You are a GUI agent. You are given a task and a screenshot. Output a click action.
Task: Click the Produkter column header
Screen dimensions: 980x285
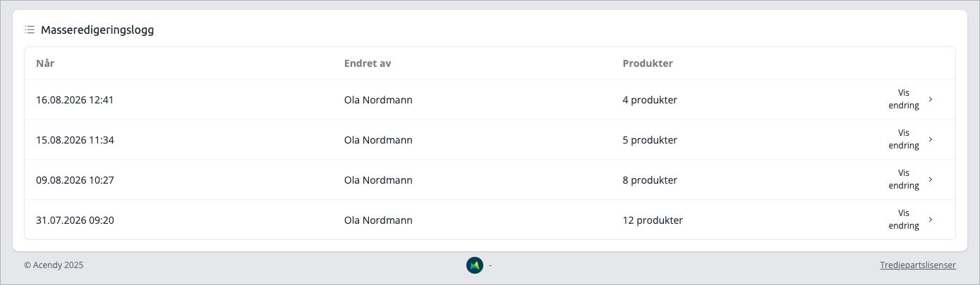tap(648, 63)
